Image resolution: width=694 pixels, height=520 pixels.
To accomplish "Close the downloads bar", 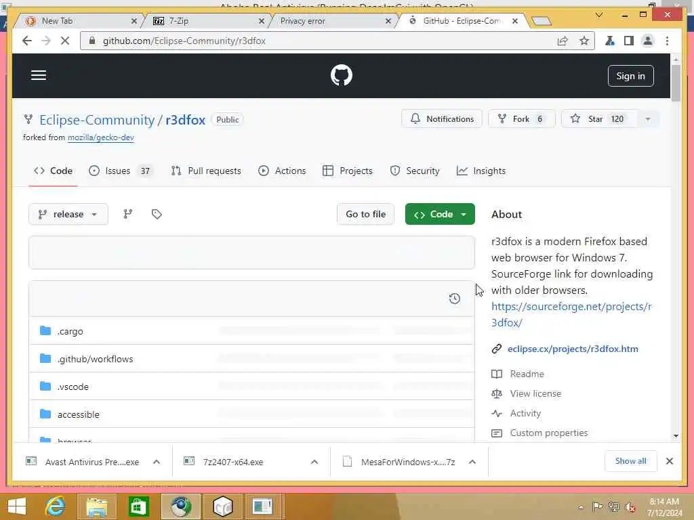I will click(x=669, y=461).
